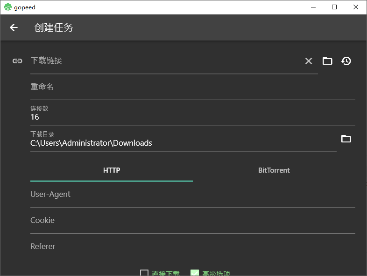Click the Referer input field
This screenshot has width=367, height=276.
click(192, 247)
